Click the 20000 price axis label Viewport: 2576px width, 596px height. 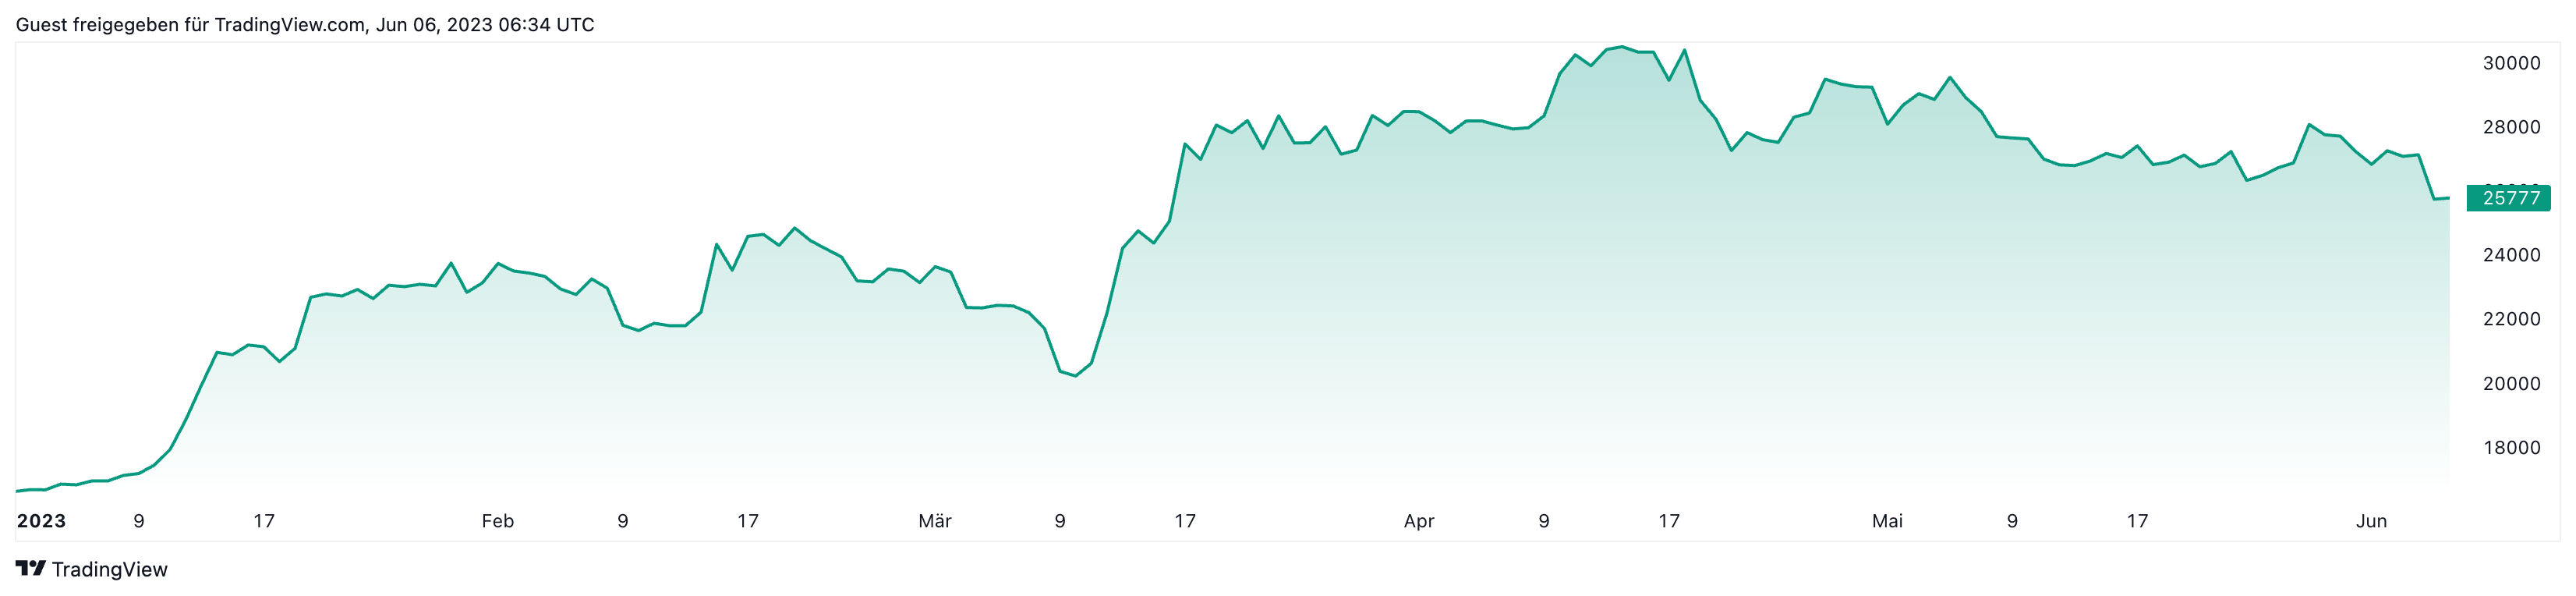coord(2511,383)
